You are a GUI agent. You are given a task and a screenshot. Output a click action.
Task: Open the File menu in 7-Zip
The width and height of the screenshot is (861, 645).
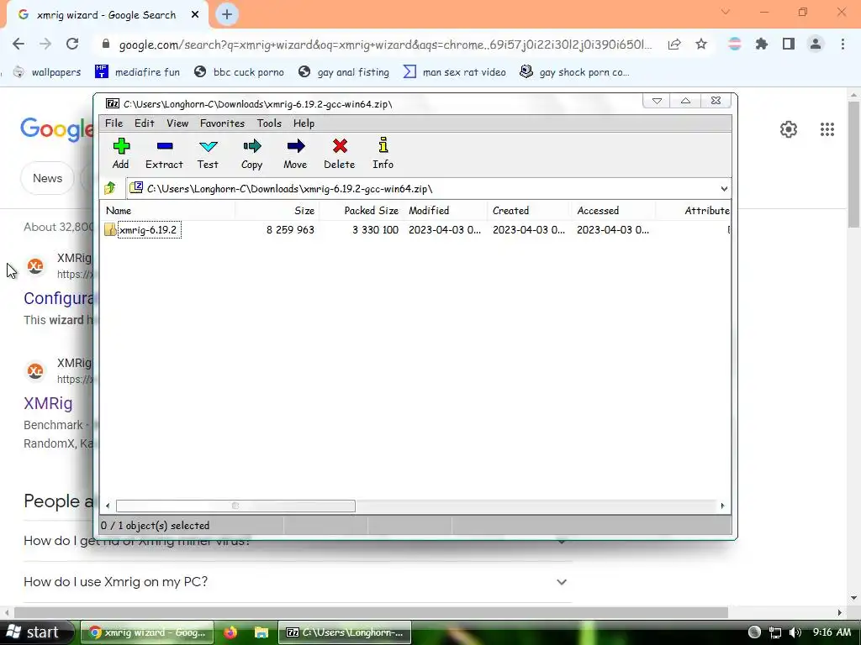pos(114,123)
